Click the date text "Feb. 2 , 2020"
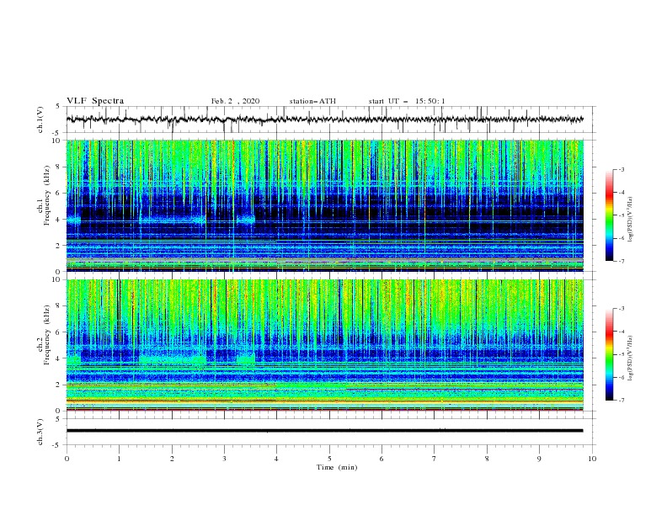The height and width of the screenshot is (515, 667). [235, 101]
